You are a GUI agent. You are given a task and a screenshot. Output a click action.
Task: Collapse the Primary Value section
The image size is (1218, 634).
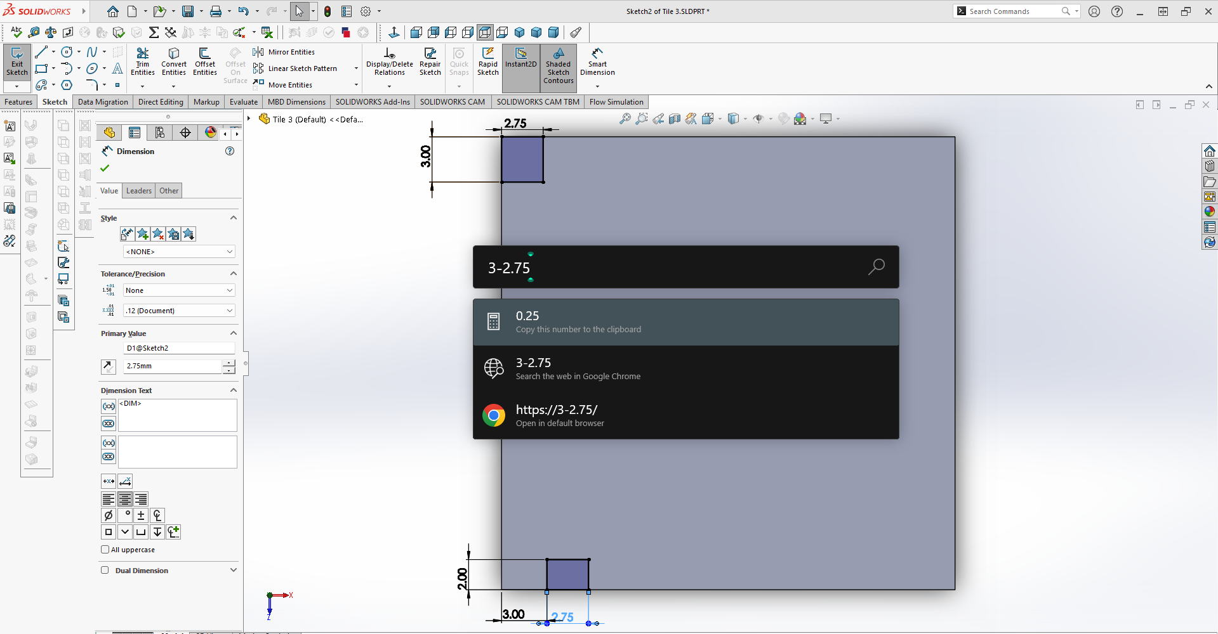233,333
